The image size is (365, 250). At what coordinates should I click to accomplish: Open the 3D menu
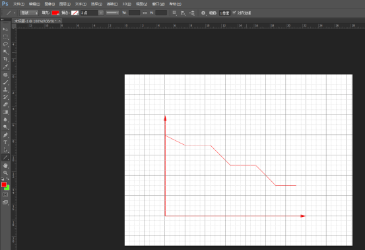tap(127, 4)
